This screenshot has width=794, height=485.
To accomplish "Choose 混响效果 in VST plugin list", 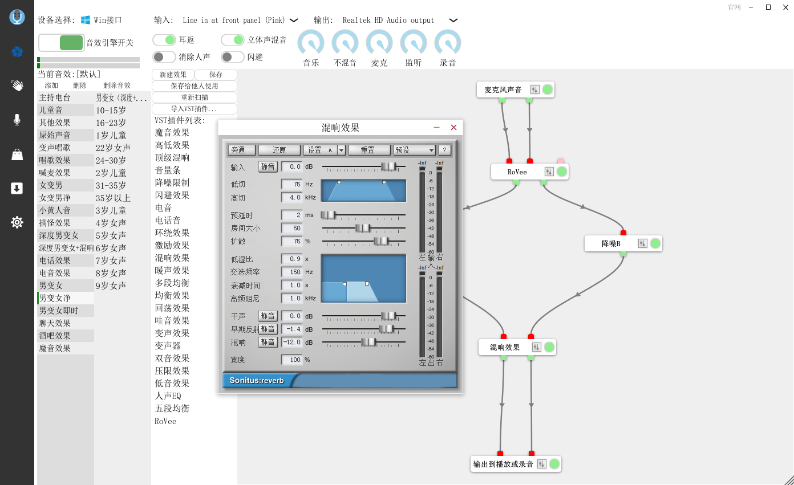I will tap(172, 258).
